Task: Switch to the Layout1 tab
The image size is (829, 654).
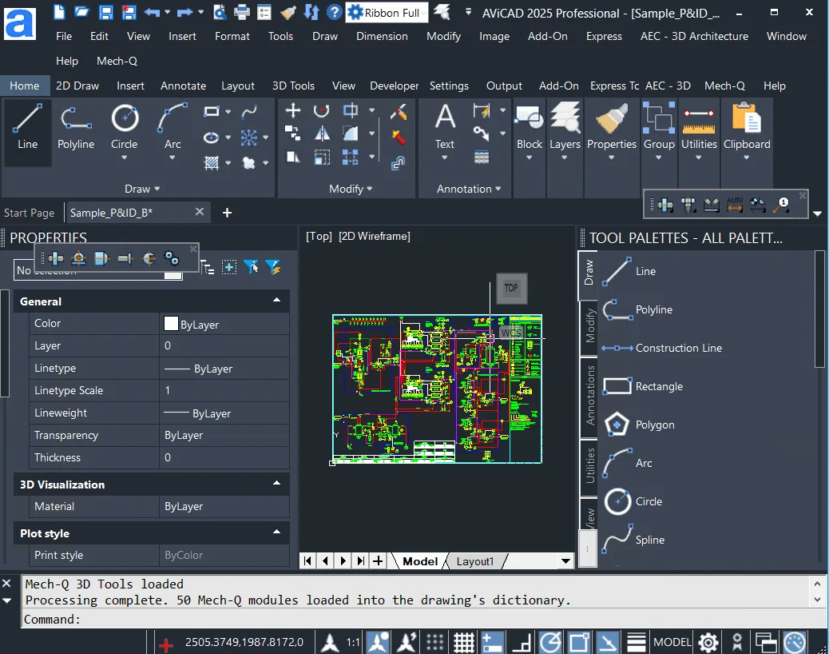Action: coord(474,561)
